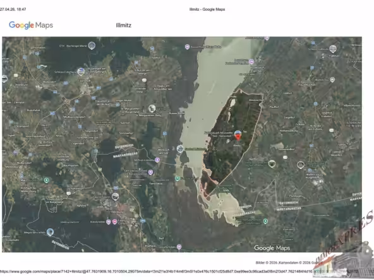Select the Kópháza village label

click(150, 246)
